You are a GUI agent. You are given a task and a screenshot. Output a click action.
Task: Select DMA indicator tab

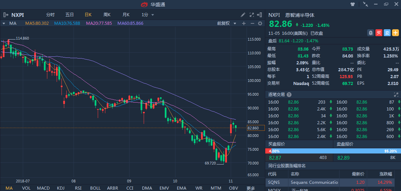tap(147, 188)
